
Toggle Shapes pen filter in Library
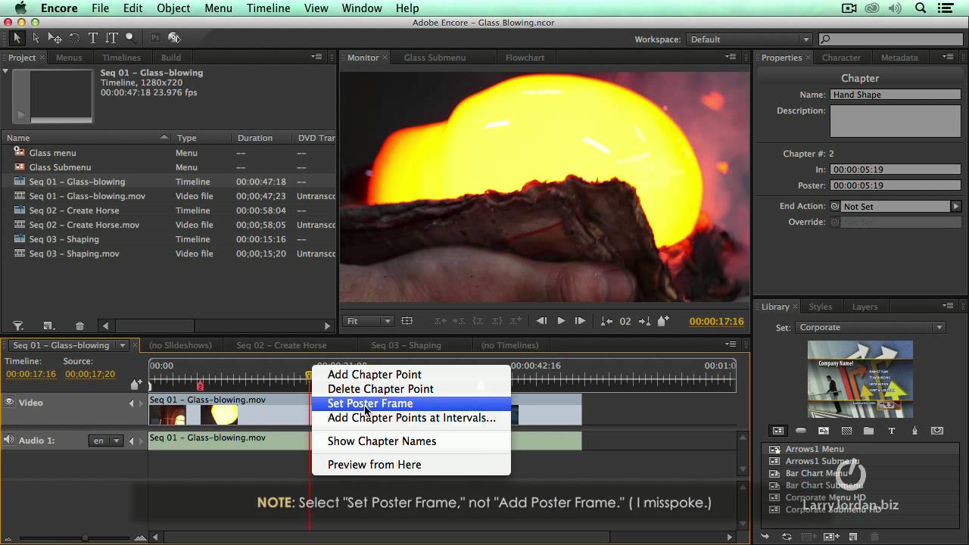pyautogui.click(x=914, y=431)
